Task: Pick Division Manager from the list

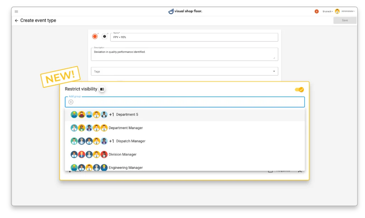Action: point(122,155)
